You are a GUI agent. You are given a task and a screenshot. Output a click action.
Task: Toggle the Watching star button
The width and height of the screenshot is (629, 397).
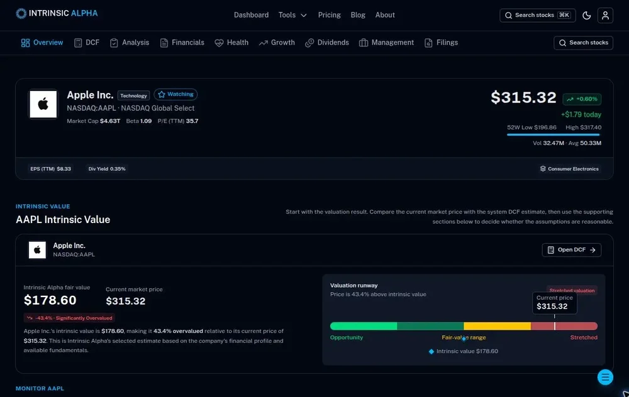175,94
